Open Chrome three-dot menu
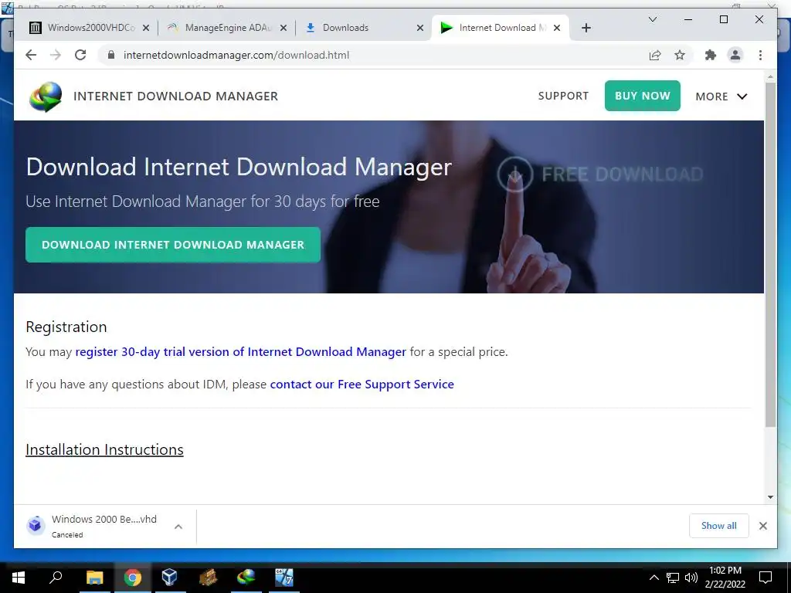This screenshot has height=593, width=791. pyautogui.click(x=760, y=55)
